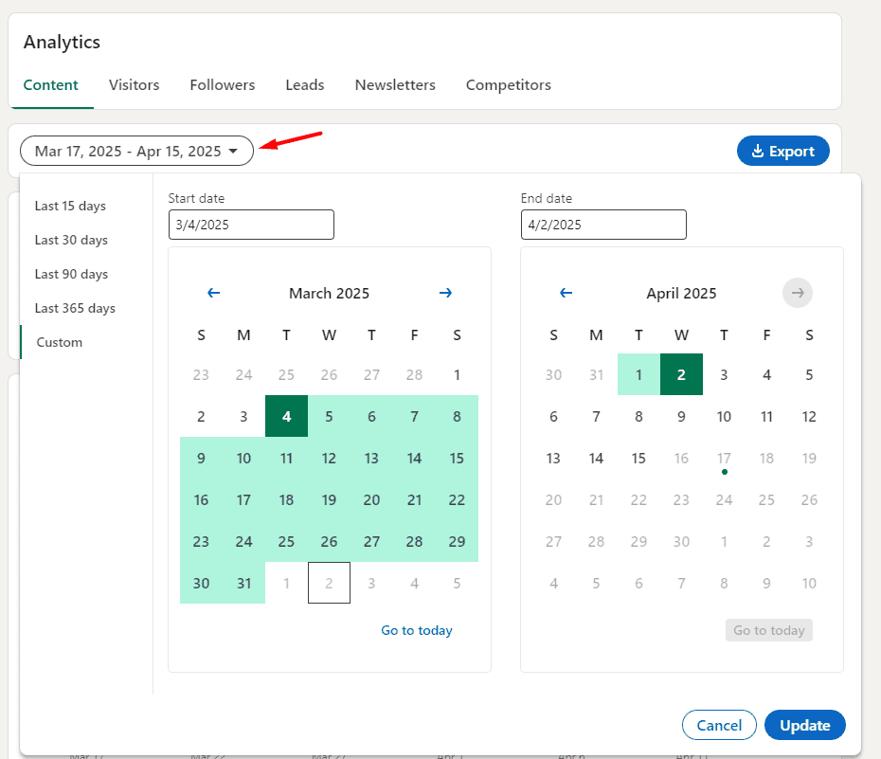Click Go to today in March calendar
The width and height of the screenshot is (881, 759).
417,631
